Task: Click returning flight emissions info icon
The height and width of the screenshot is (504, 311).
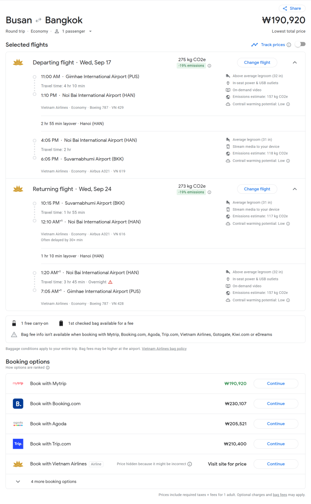Action: pyautogui.click(x=210, y=192)
